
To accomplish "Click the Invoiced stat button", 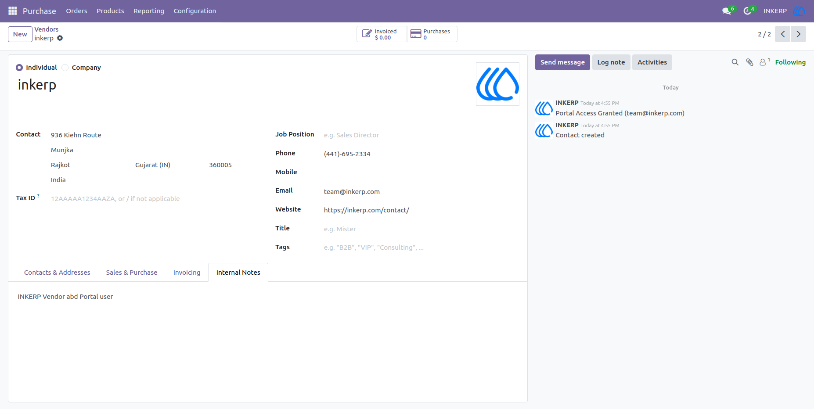I will [382, 34].
